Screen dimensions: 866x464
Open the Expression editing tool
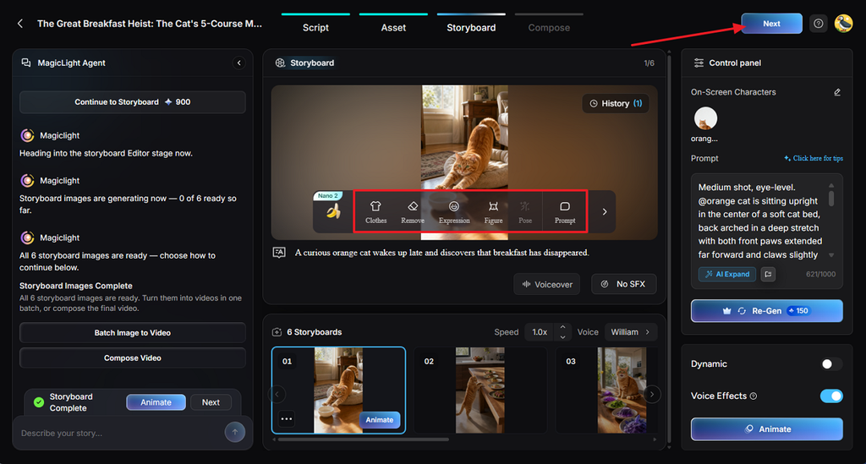coord(454,212)
